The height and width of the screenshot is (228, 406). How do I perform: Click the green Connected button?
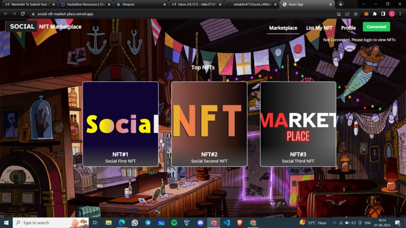(x=376, y=27)
